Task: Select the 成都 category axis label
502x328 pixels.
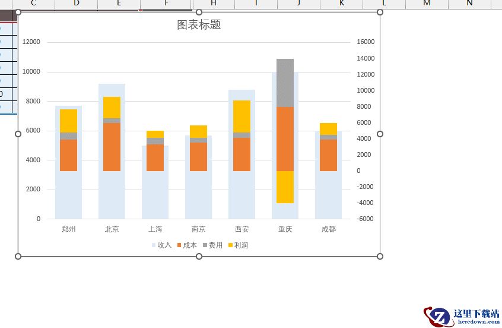Action: [x=329, y=229]
